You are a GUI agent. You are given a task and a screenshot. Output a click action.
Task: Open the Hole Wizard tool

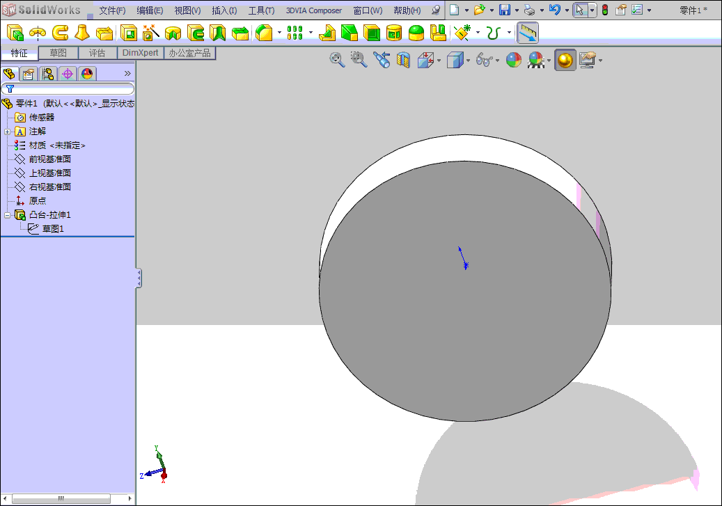tap(150, 33)
